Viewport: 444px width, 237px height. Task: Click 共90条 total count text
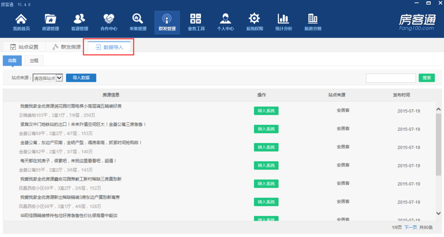[426, 228]
